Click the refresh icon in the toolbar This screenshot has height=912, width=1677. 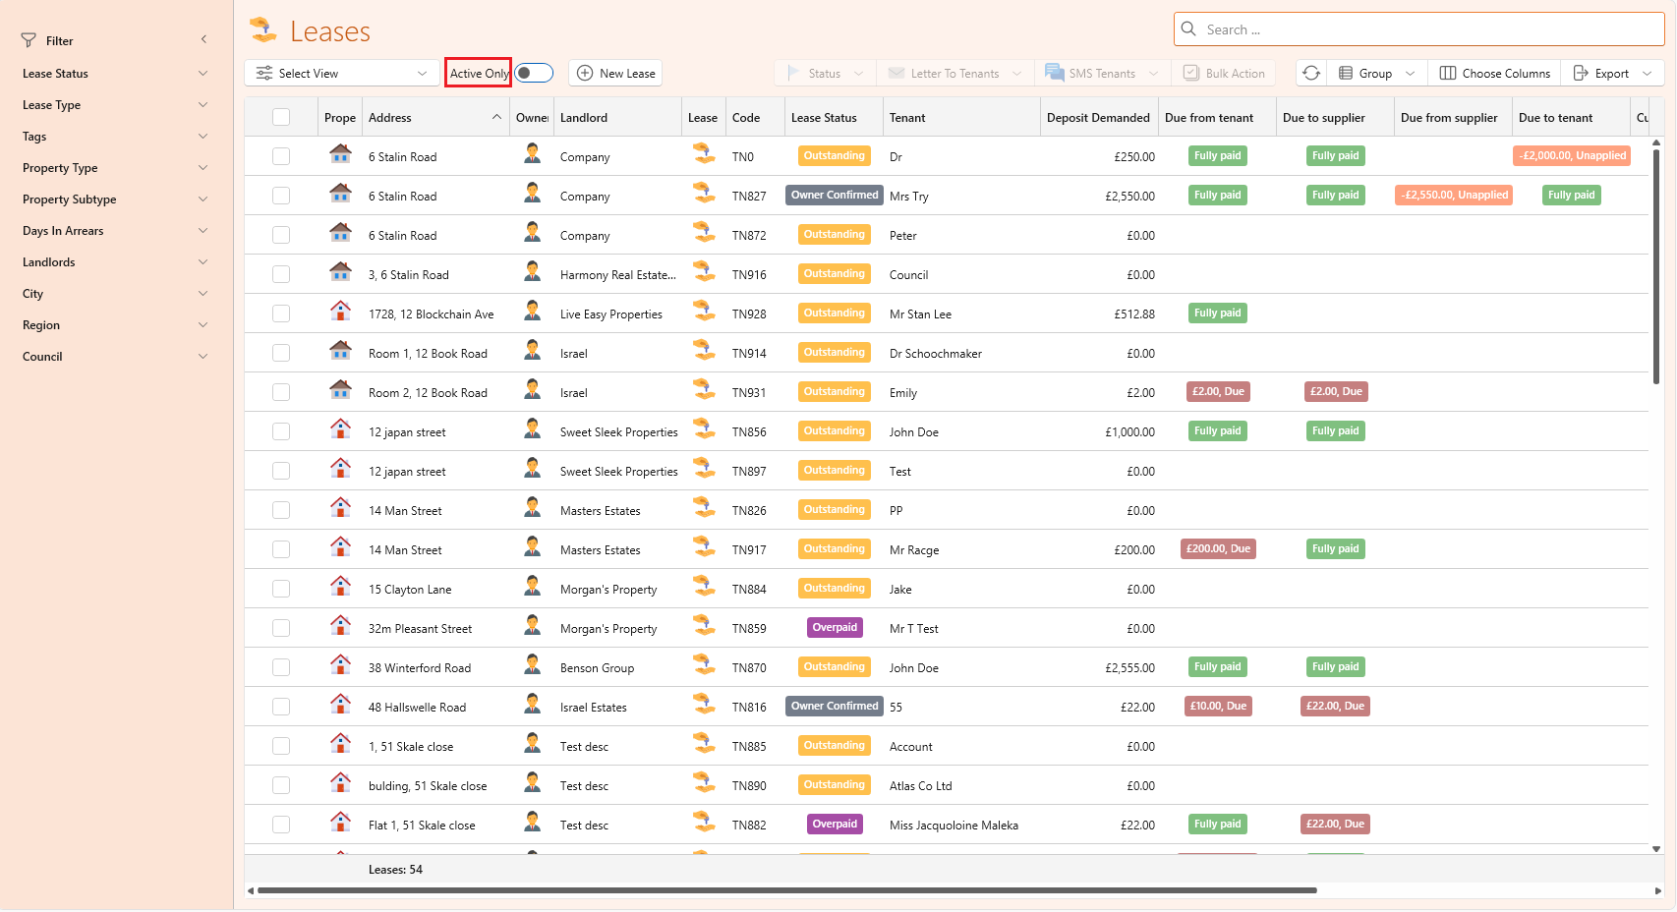point(1311,73)
